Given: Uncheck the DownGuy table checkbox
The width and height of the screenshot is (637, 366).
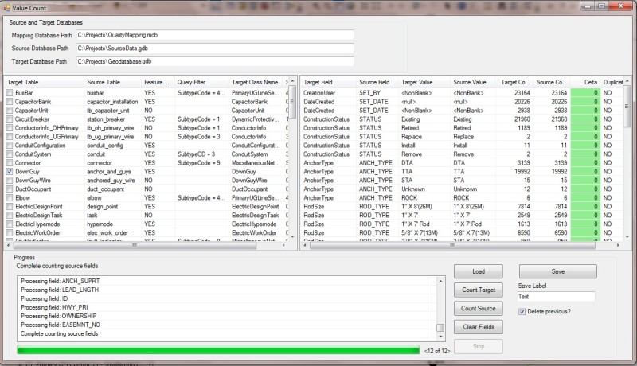Looking at the screenshot, I should coord(10,171).
